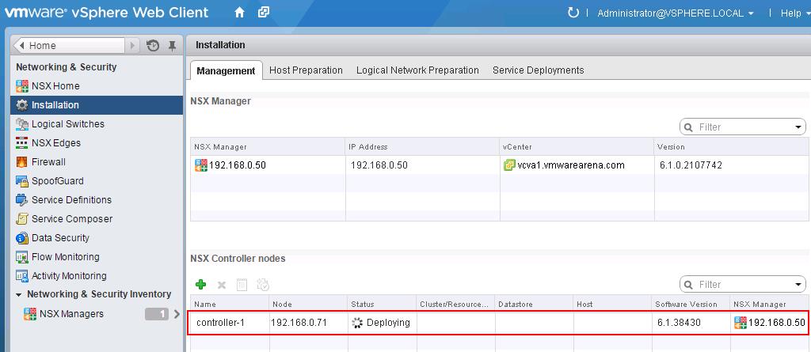Click the SpoofGuard icon

pyautogui.click(x=21, y=181)
